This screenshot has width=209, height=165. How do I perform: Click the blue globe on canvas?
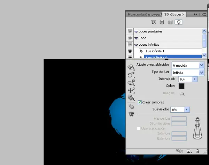117,115
